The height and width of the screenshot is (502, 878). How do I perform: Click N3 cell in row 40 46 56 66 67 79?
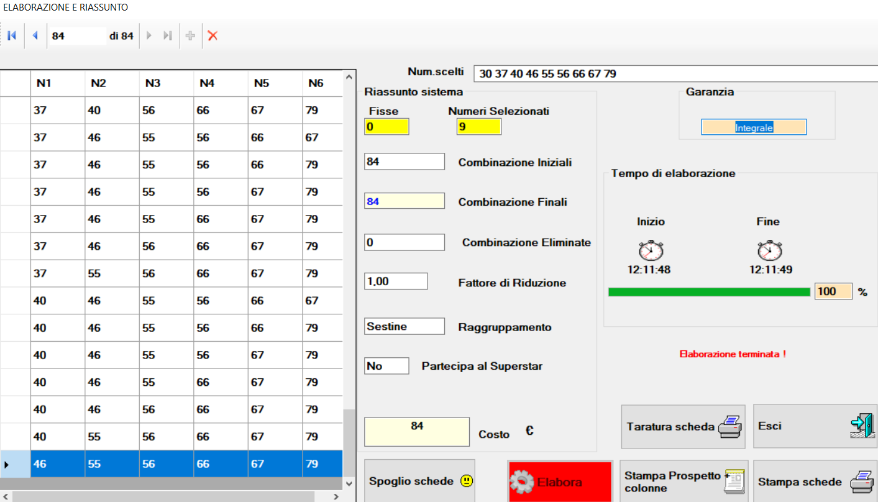pyautogui.click(x=167, y=409)
